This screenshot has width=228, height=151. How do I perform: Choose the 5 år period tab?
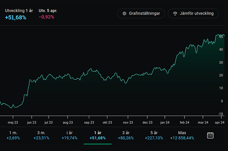click(154, 135)
